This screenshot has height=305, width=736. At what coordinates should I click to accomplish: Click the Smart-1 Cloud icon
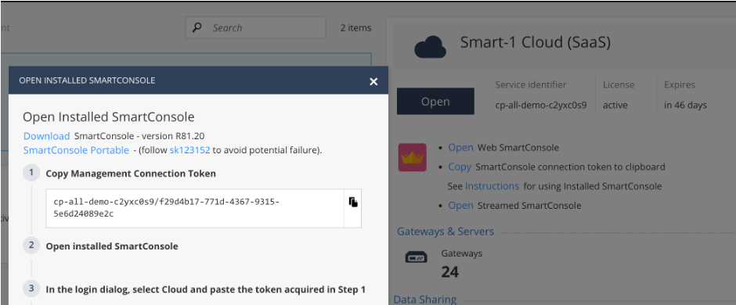point(430,48)
